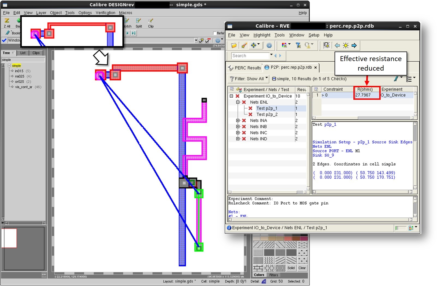Click the filter highlight funnel icon in RVE
The image size is (439, 286).
298,46
